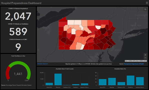149x90 pixels.
Task: Zoom out on the map
Action: (145, 58)
